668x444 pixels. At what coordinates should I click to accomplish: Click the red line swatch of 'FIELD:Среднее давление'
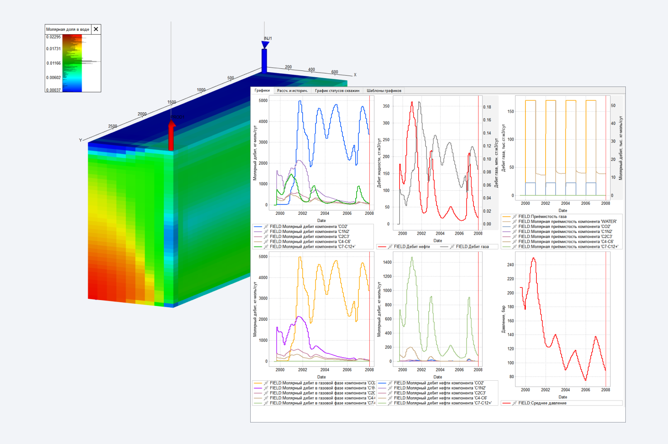tap(506, 403)
